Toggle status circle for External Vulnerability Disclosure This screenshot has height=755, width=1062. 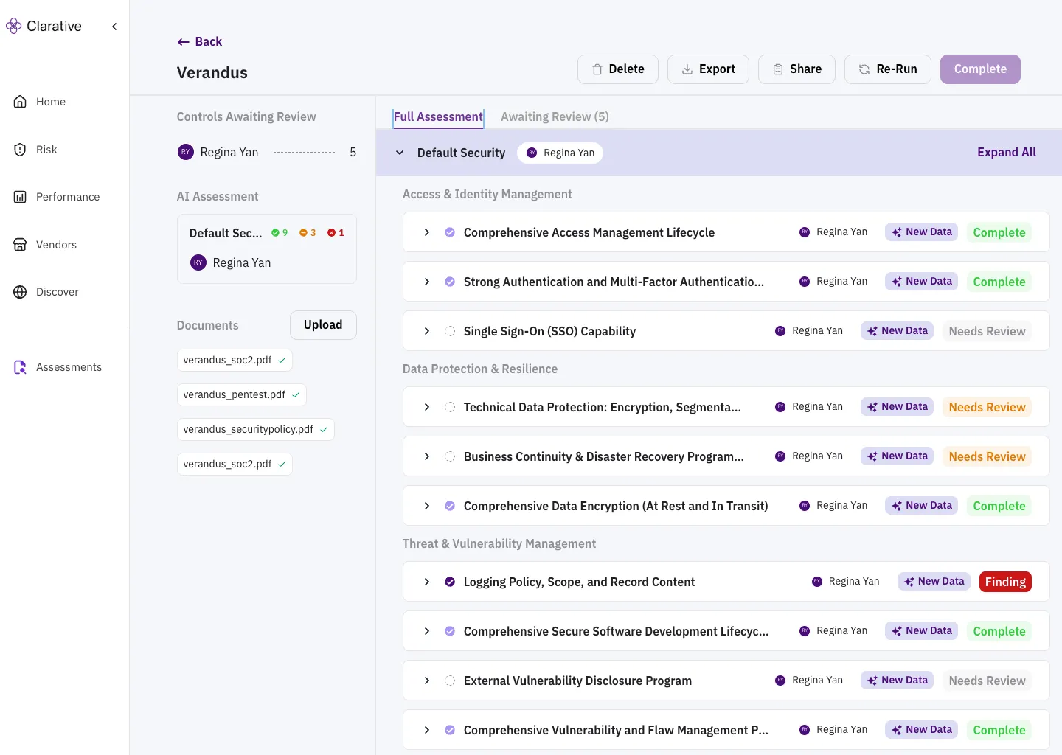point(450,681)
